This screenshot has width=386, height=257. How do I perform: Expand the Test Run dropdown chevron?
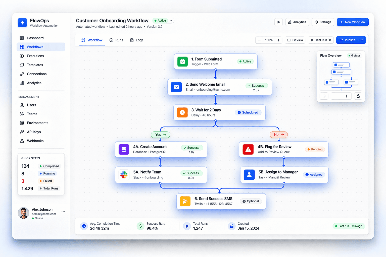330,40
